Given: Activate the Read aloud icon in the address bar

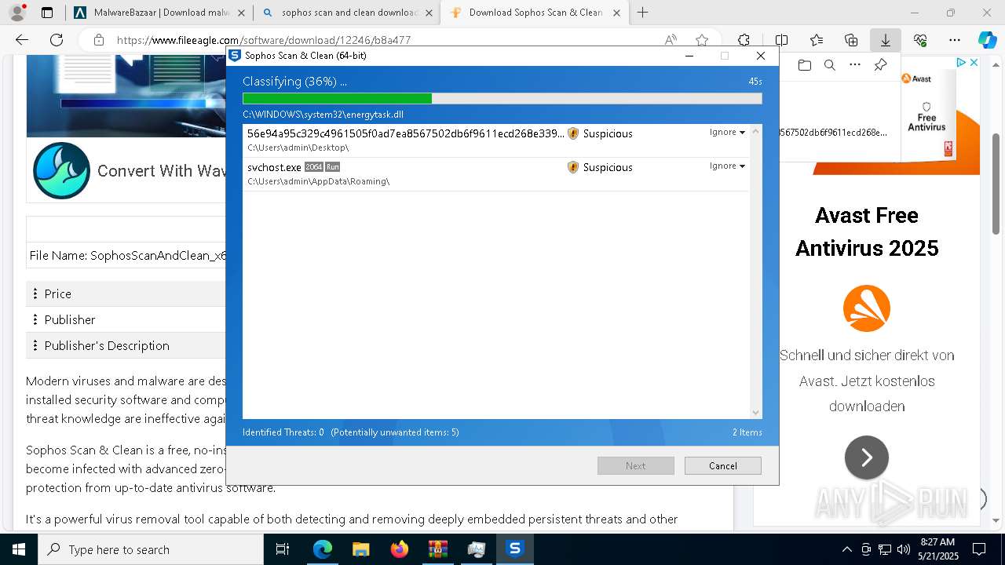Looking at the screenshot, I should point(671,40).
